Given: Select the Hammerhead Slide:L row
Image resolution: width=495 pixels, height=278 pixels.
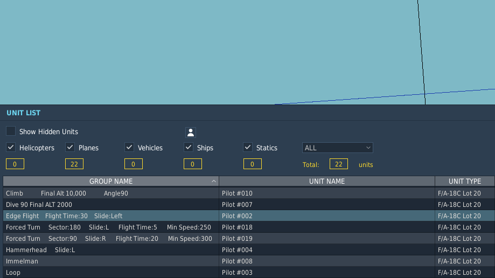Looking at the screenshot, I should pyautogui.click(x=110, y=250).
